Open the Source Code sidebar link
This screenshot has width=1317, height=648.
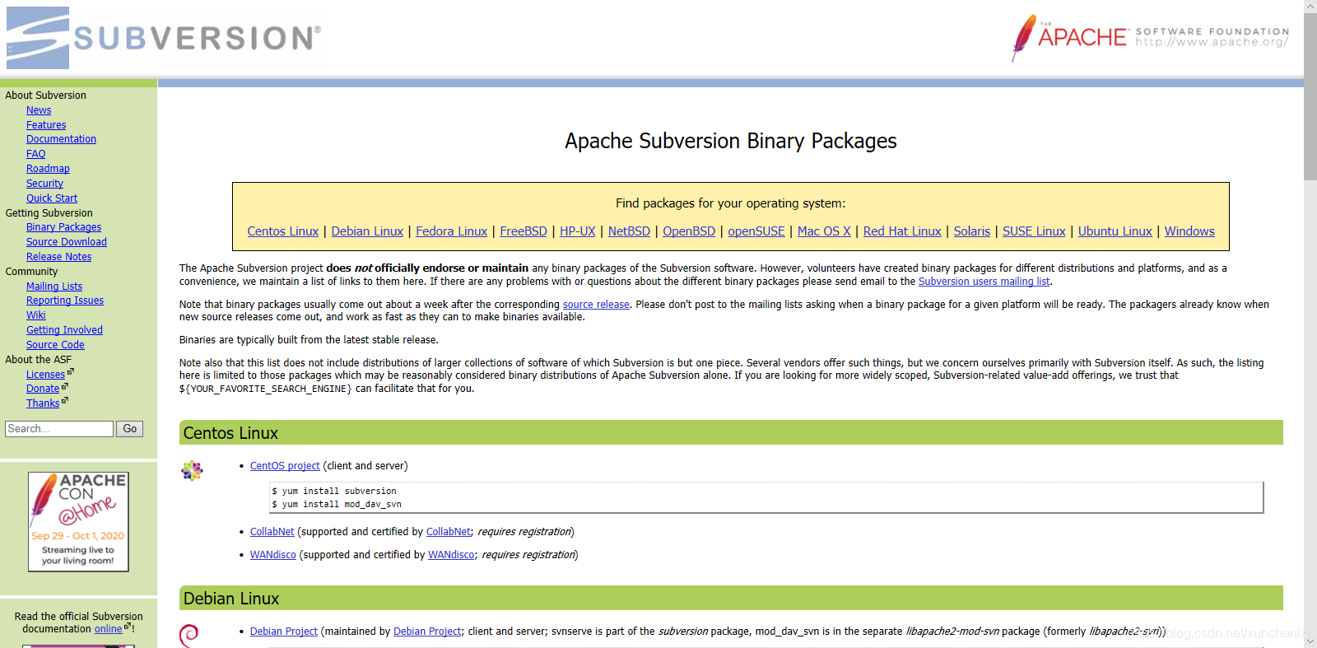coord(55,345)
